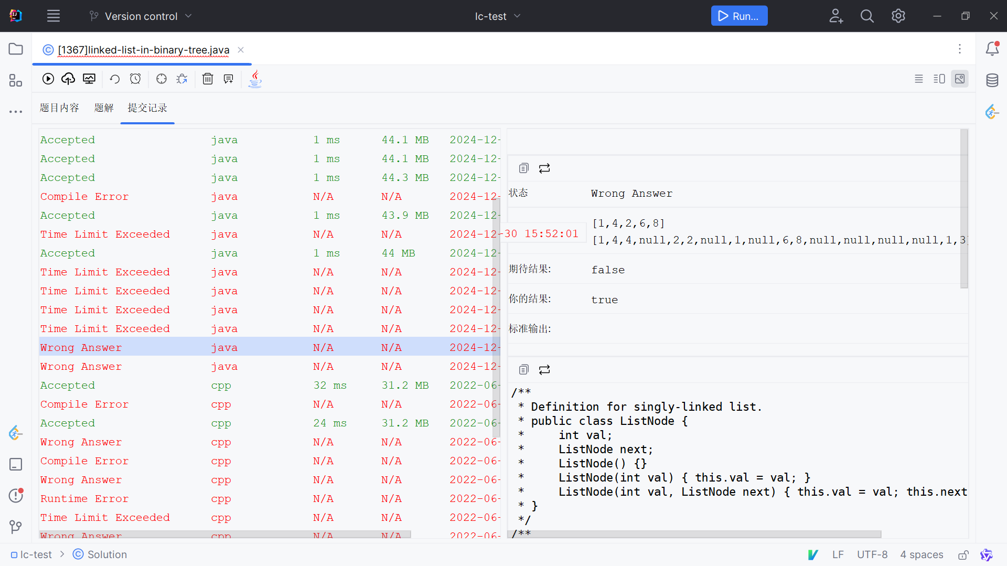
Task: Open test case monitor icon
Action: [89, 79]
